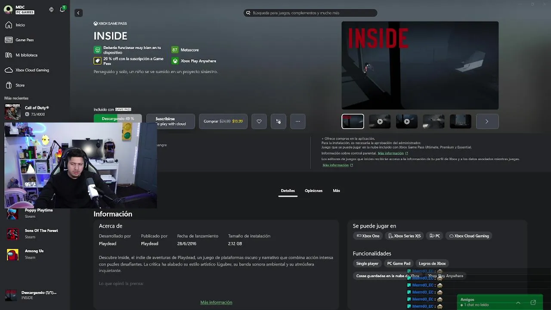
Task: Click the Single player feature chip
Action: click(367, 263)
